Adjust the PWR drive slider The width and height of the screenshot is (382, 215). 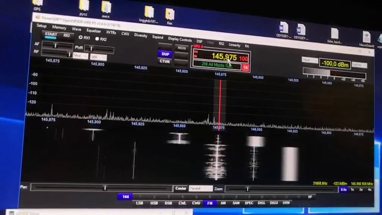pos(99,49)
